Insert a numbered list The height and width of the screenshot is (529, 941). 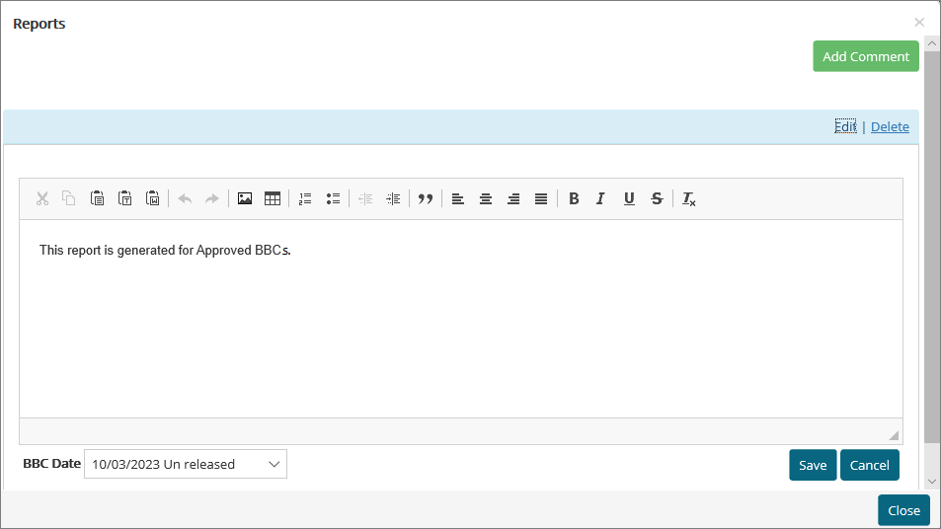[305, 198]
